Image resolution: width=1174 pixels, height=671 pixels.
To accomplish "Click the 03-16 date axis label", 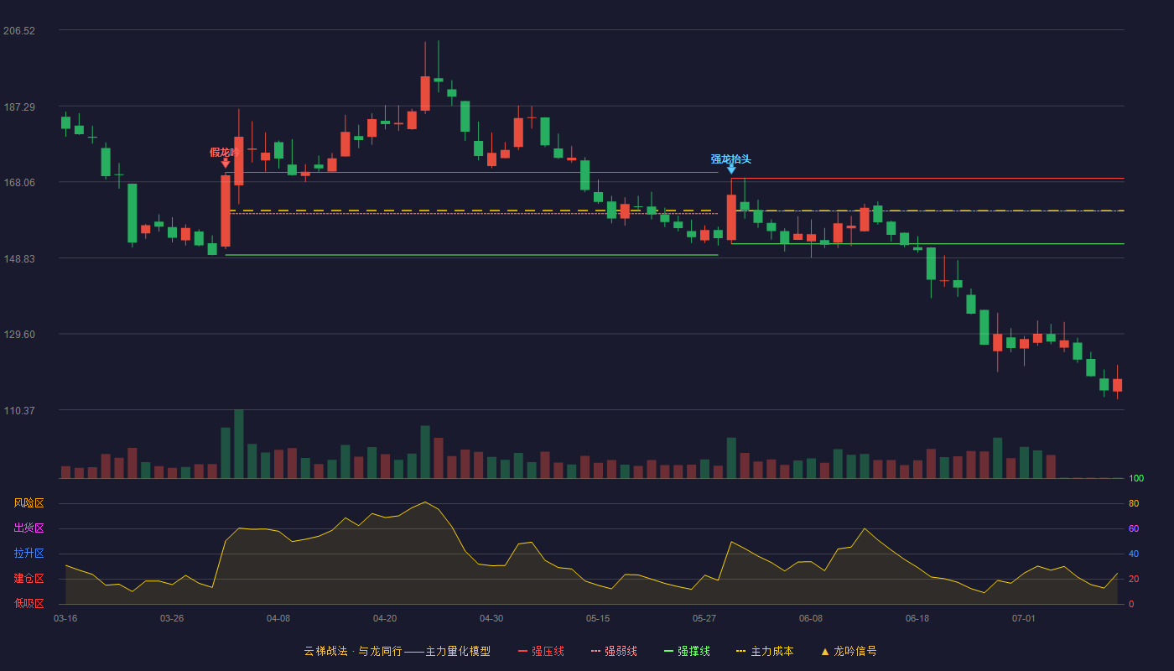I will pyautogui.click(x=65, y=618).
